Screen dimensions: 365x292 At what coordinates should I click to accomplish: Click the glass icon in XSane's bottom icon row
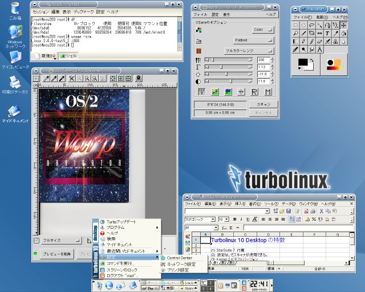(x=201, y=92)
